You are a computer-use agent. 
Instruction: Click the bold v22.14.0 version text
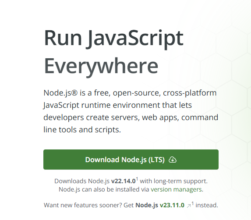point(123,181)
